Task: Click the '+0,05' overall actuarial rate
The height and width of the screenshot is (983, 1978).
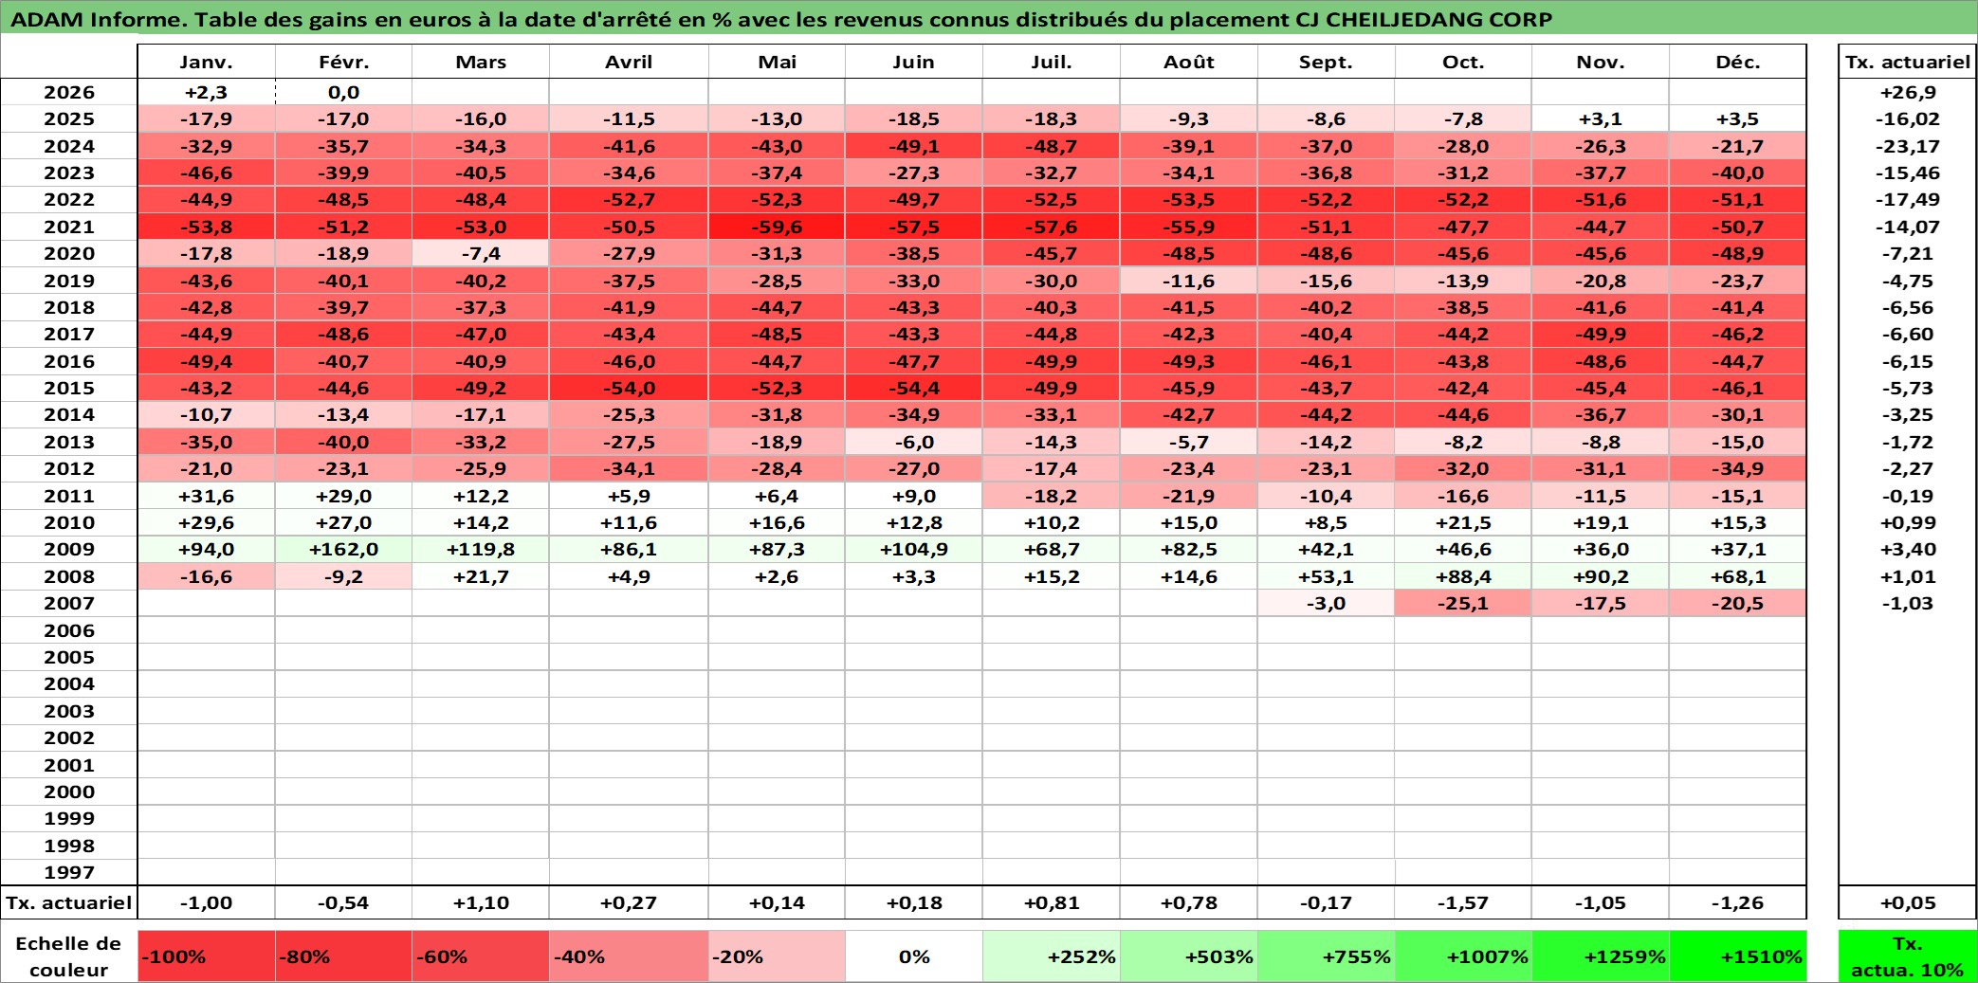Action: click(1908, 902)
